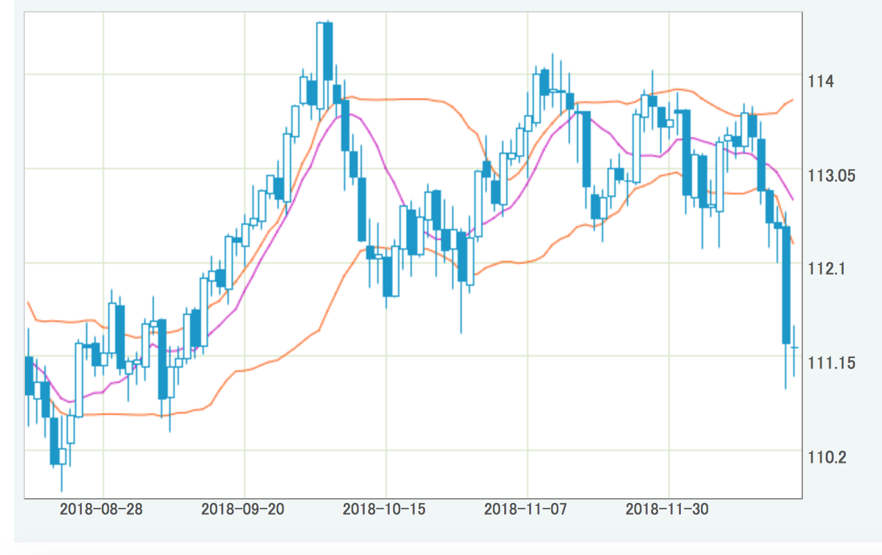This screenshot has width=882, height=555.
Task: Select the large bearish candle at far right
Action: tap(786, 284)
